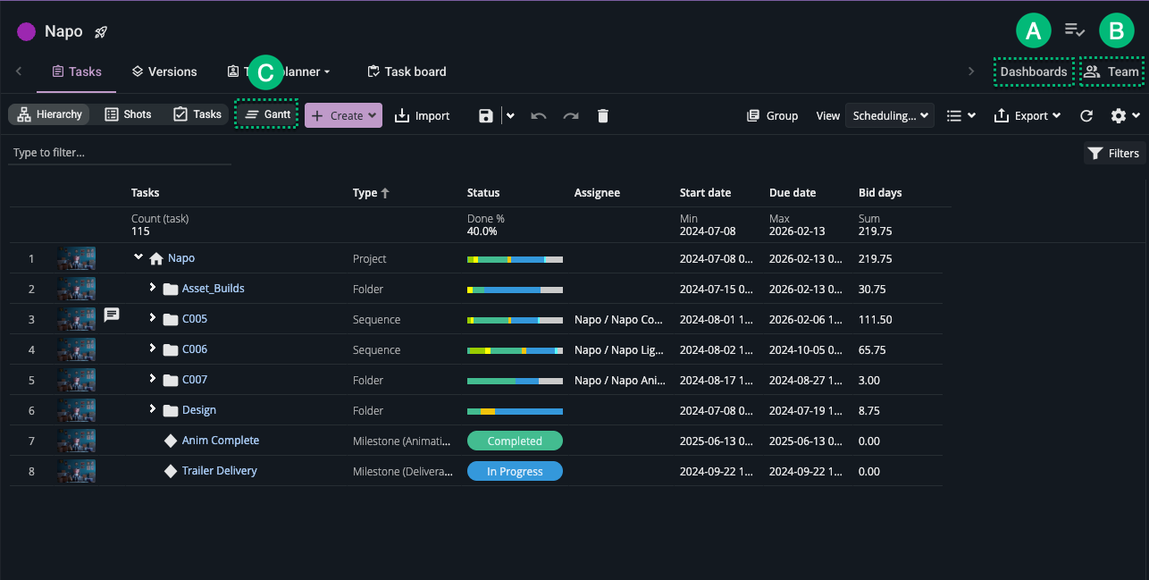Refresh the task list
The width and height of the screenshot is (1149, 580).
point(1086,115)
